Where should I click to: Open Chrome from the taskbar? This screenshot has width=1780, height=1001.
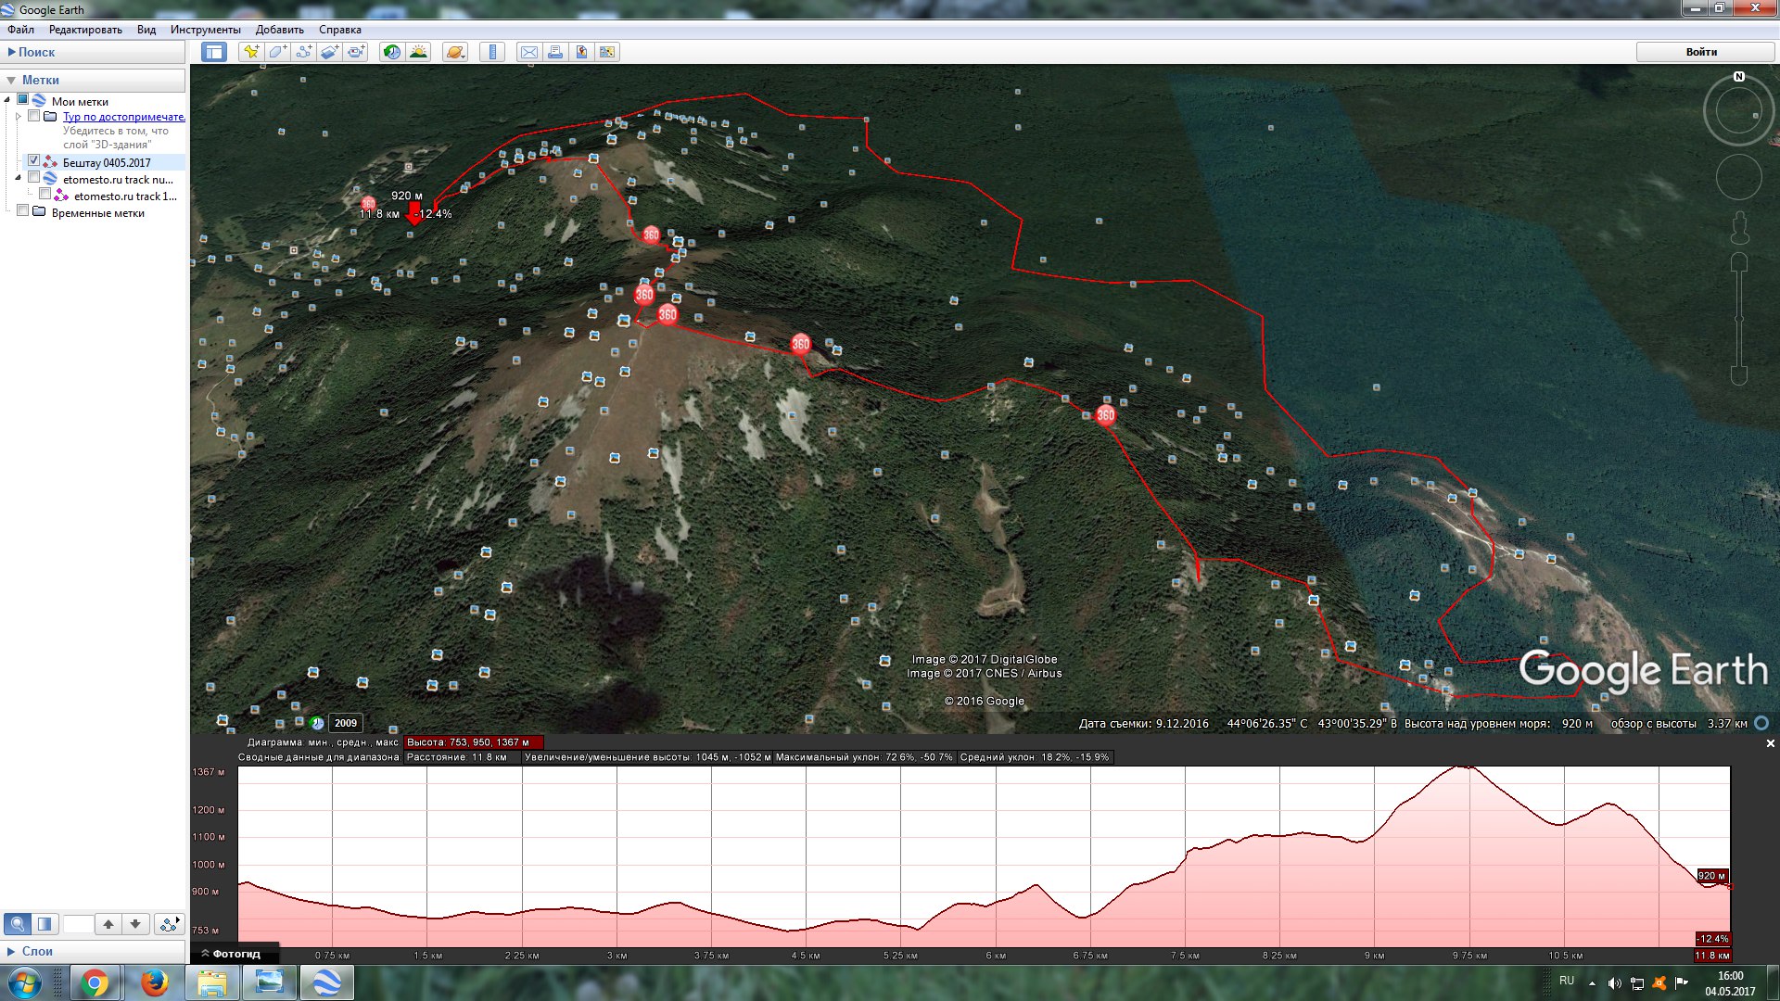(x=95, y=982)
